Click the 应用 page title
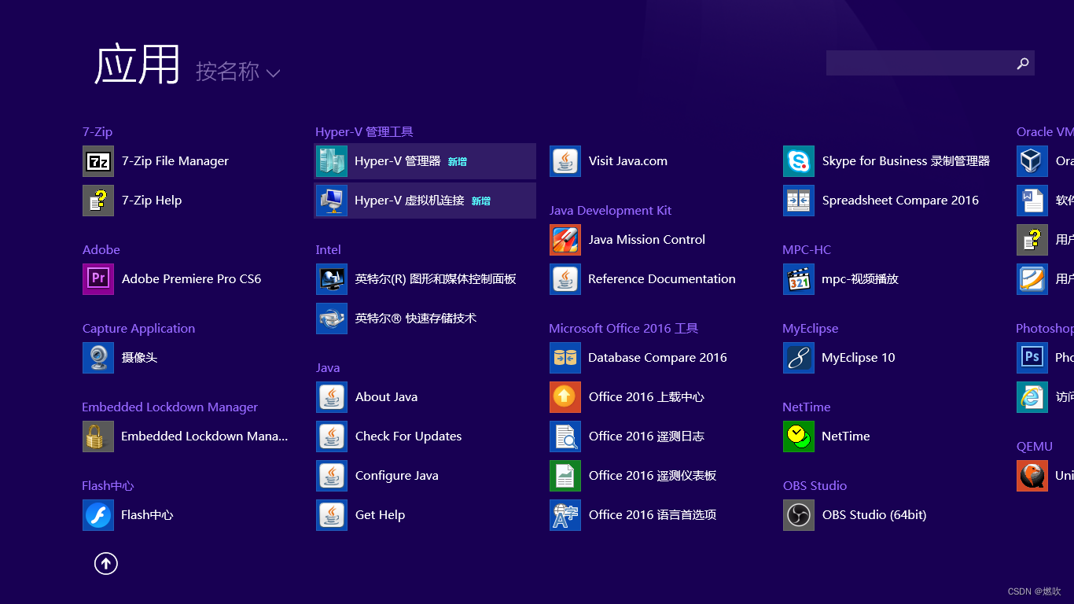This screenshot has width=1074, height=604. (x=138, y=64)
